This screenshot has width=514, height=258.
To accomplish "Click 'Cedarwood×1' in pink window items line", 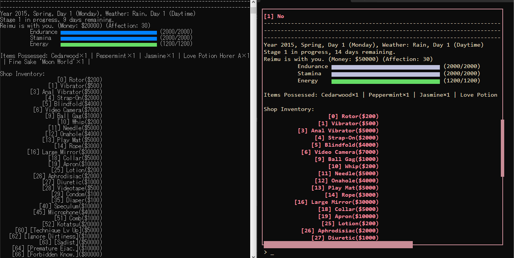I will (340, 95).
